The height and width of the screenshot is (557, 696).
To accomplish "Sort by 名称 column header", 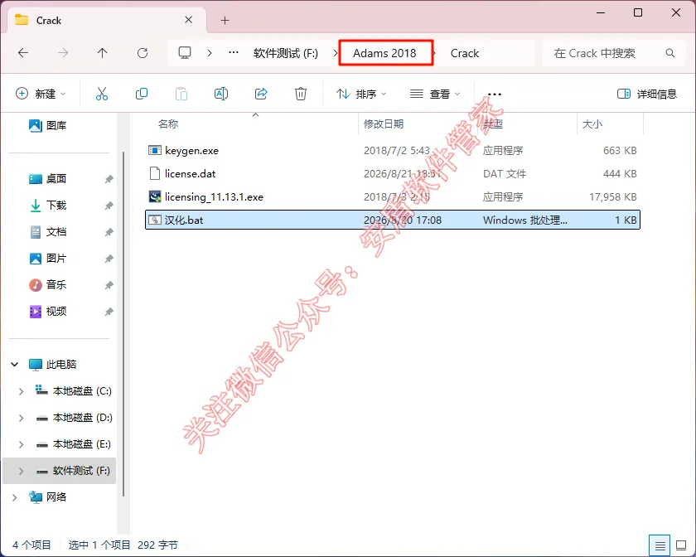I will click(167, 124).
